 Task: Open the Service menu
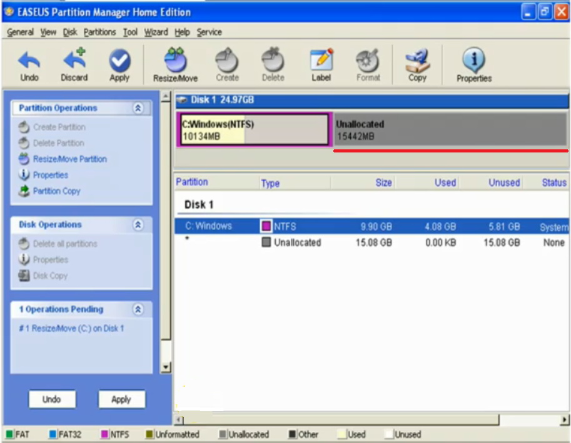coord(209,32)
